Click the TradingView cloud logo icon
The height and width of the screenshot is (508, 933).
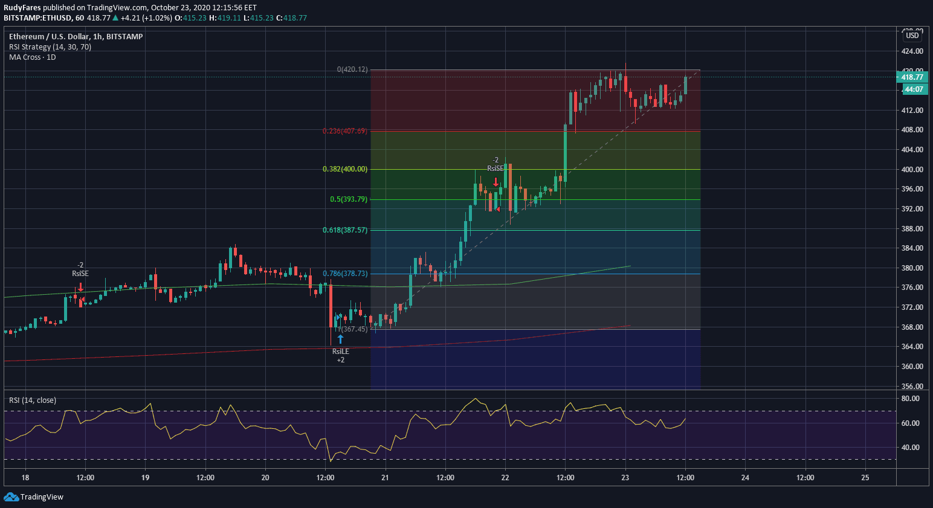click(x=11, y=497)
